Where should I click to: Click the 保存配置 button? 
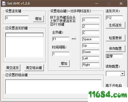click(115, 48)
